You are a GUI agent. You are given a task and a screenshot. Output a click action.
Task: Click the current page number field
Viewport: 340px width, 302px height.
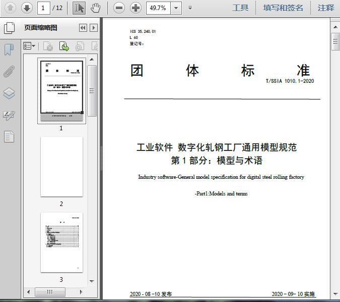(44, 8)
